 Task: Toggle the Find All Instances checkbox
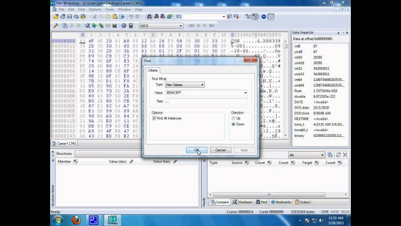tap(154, 118)
